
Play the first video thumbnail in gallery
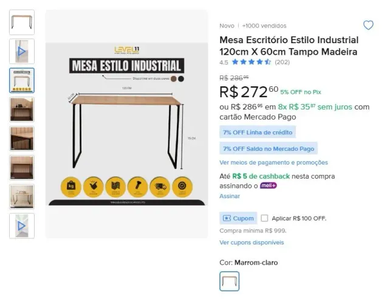pos(22,52)
